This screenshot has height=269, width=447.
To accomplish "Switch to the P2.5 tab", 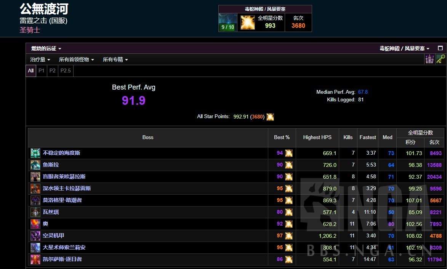I will 66,70.
